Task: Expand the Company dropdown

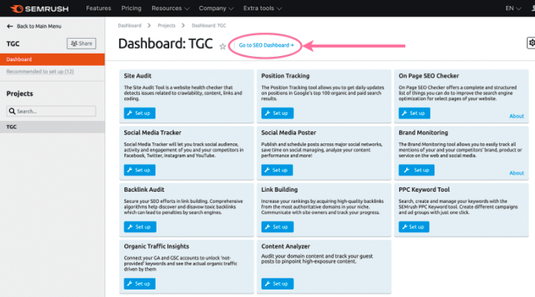Action: pyautogui.click(x=216, y=8)
